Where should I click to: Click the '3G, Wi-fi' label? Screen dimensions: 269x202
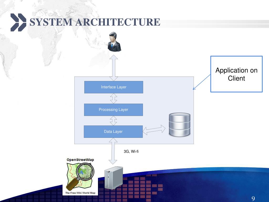[x=131, y=151]
